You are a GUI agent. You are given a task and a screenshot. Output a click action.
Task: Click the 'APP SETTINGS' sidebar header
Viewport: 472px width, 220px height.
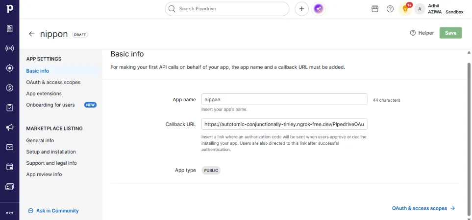(x=44, y=59)
